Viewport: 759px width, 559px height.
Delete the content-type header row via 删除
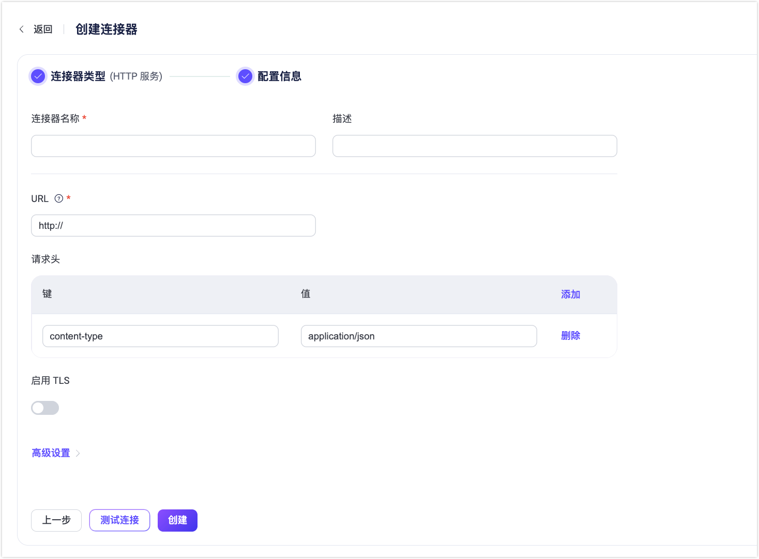point(570,335)
